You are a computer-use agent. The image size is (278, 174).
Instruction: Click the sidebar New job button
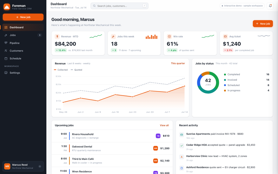click(x=23, y=17)
